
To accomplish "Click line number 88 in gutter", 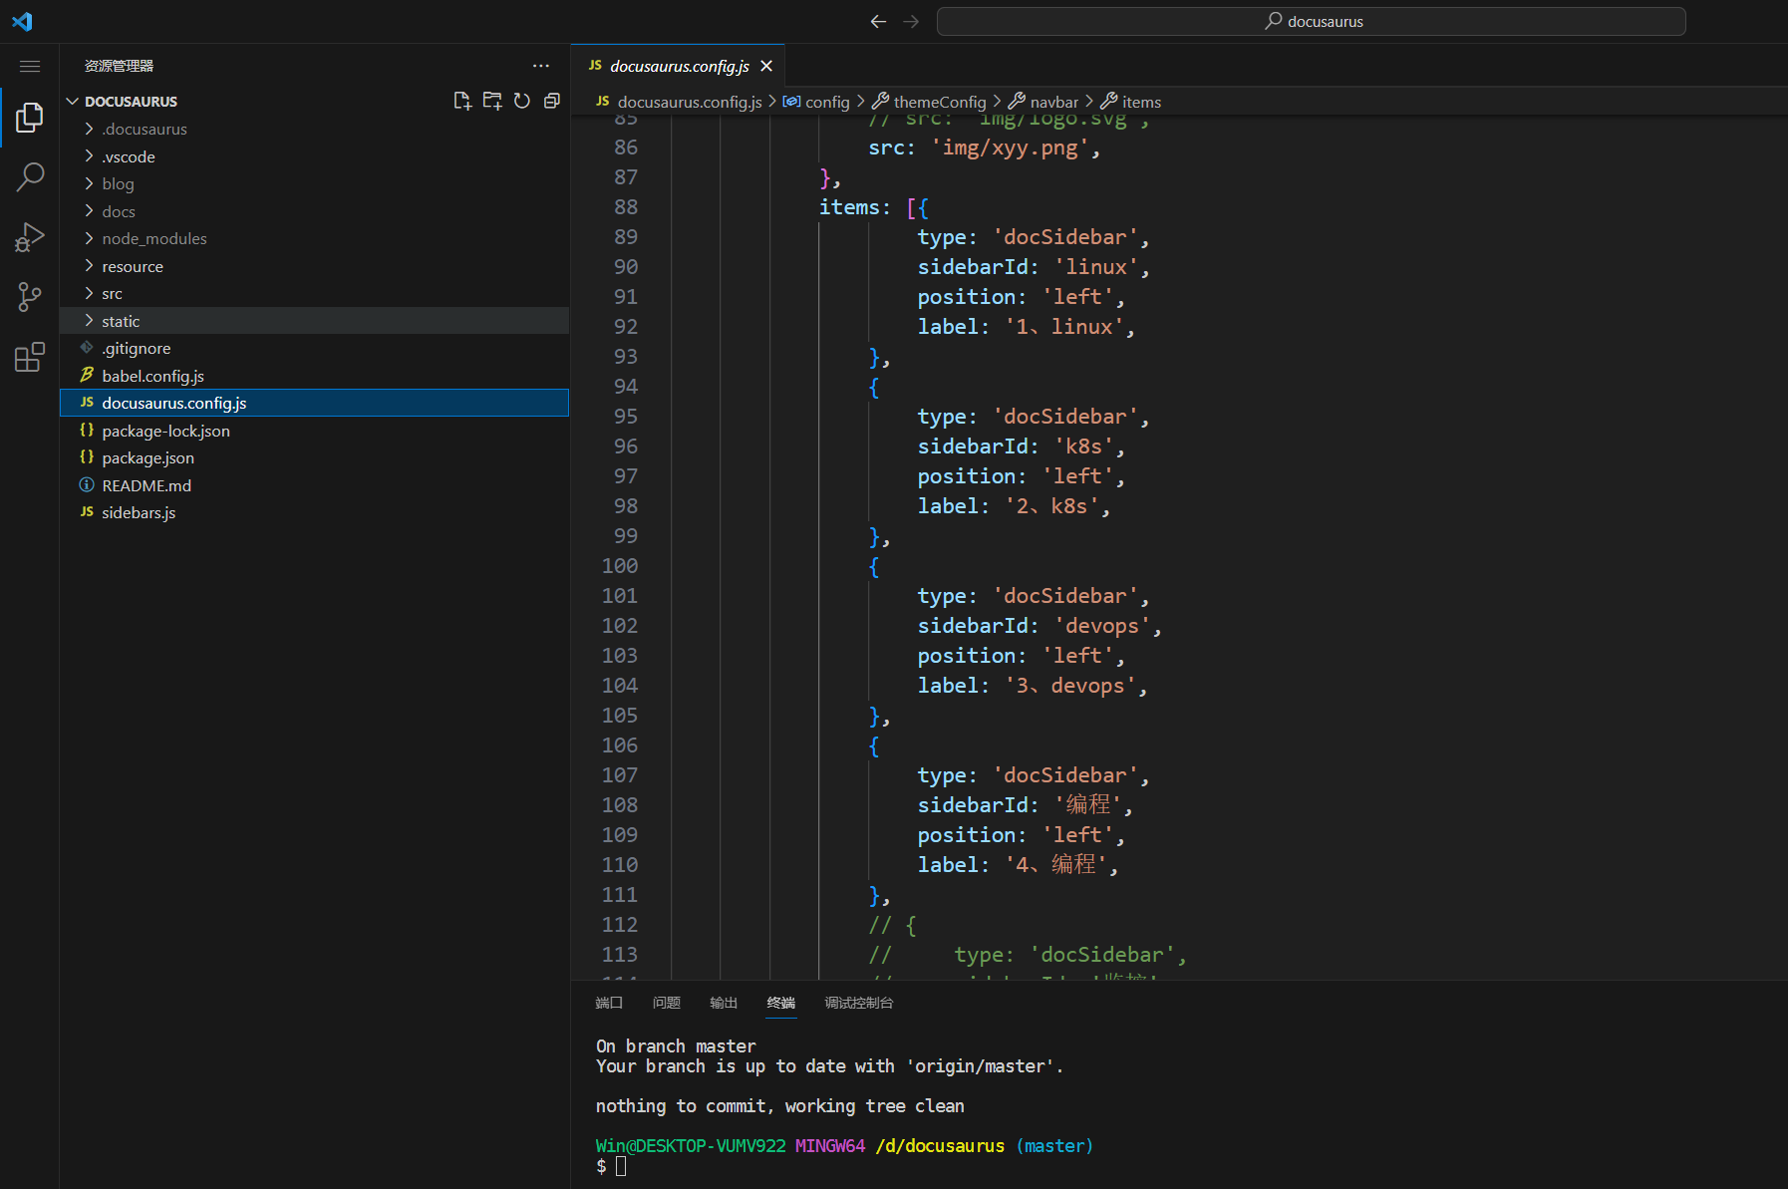I will point(626,207).
